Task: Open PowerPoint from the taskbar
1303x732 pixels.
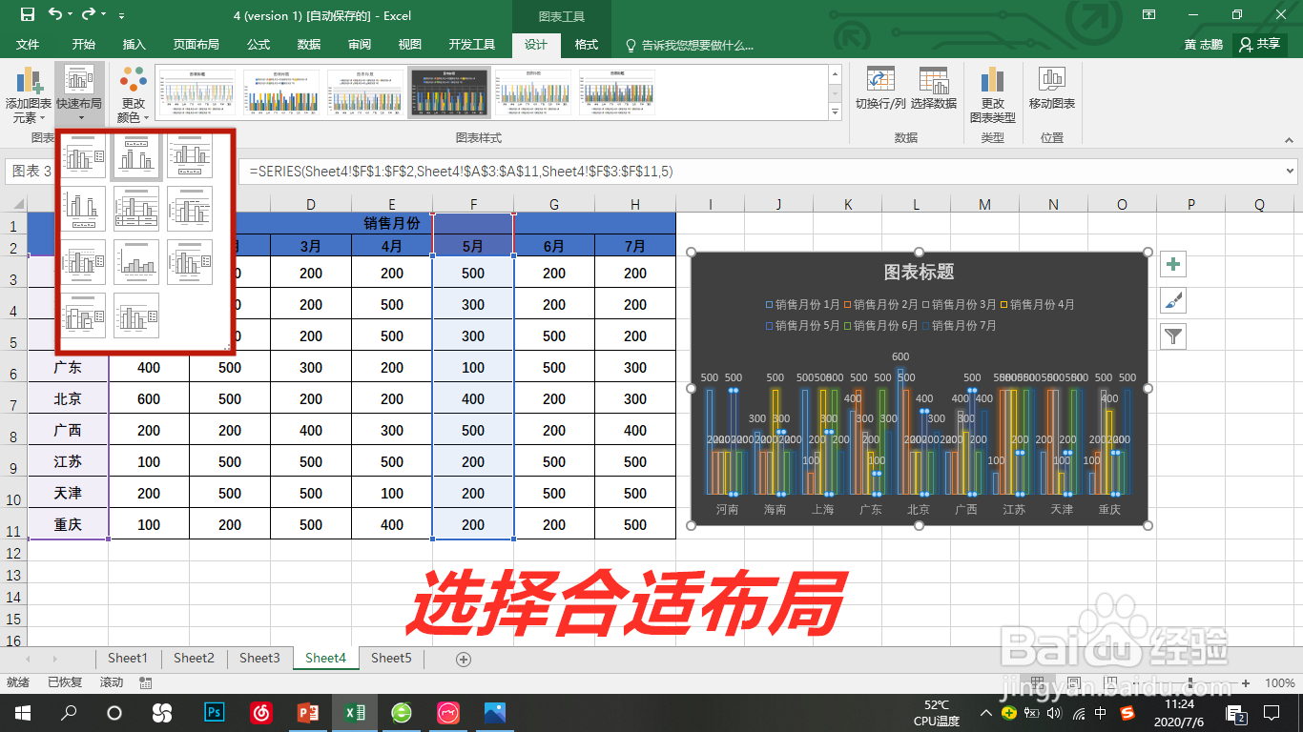Action: [x=307, y=712]
